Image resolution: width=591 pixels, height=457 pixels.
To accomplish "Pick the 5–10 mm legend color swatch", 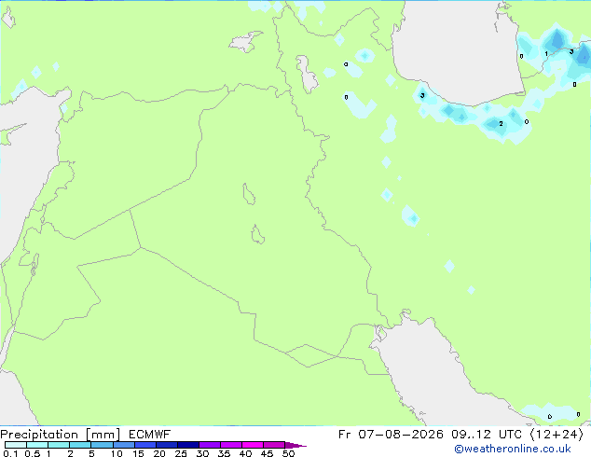I will click(x=102, y=445).
